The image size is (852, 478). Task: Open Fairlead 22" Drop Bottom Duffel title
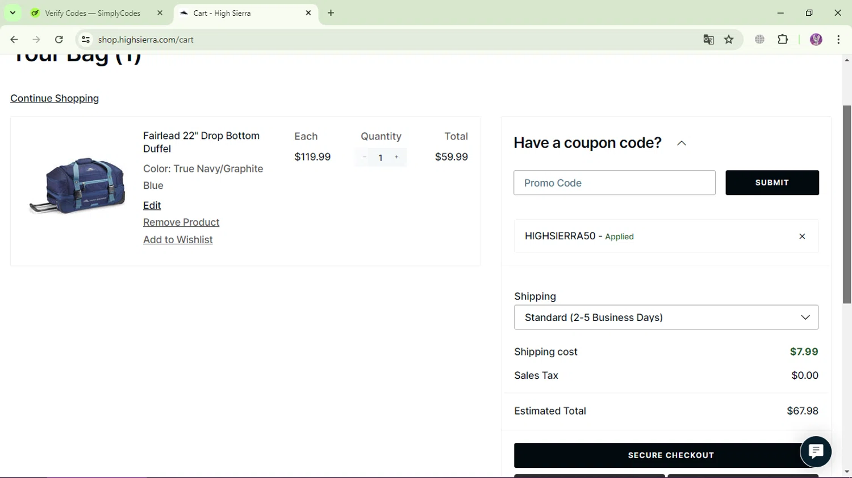[x=201, y=142]
